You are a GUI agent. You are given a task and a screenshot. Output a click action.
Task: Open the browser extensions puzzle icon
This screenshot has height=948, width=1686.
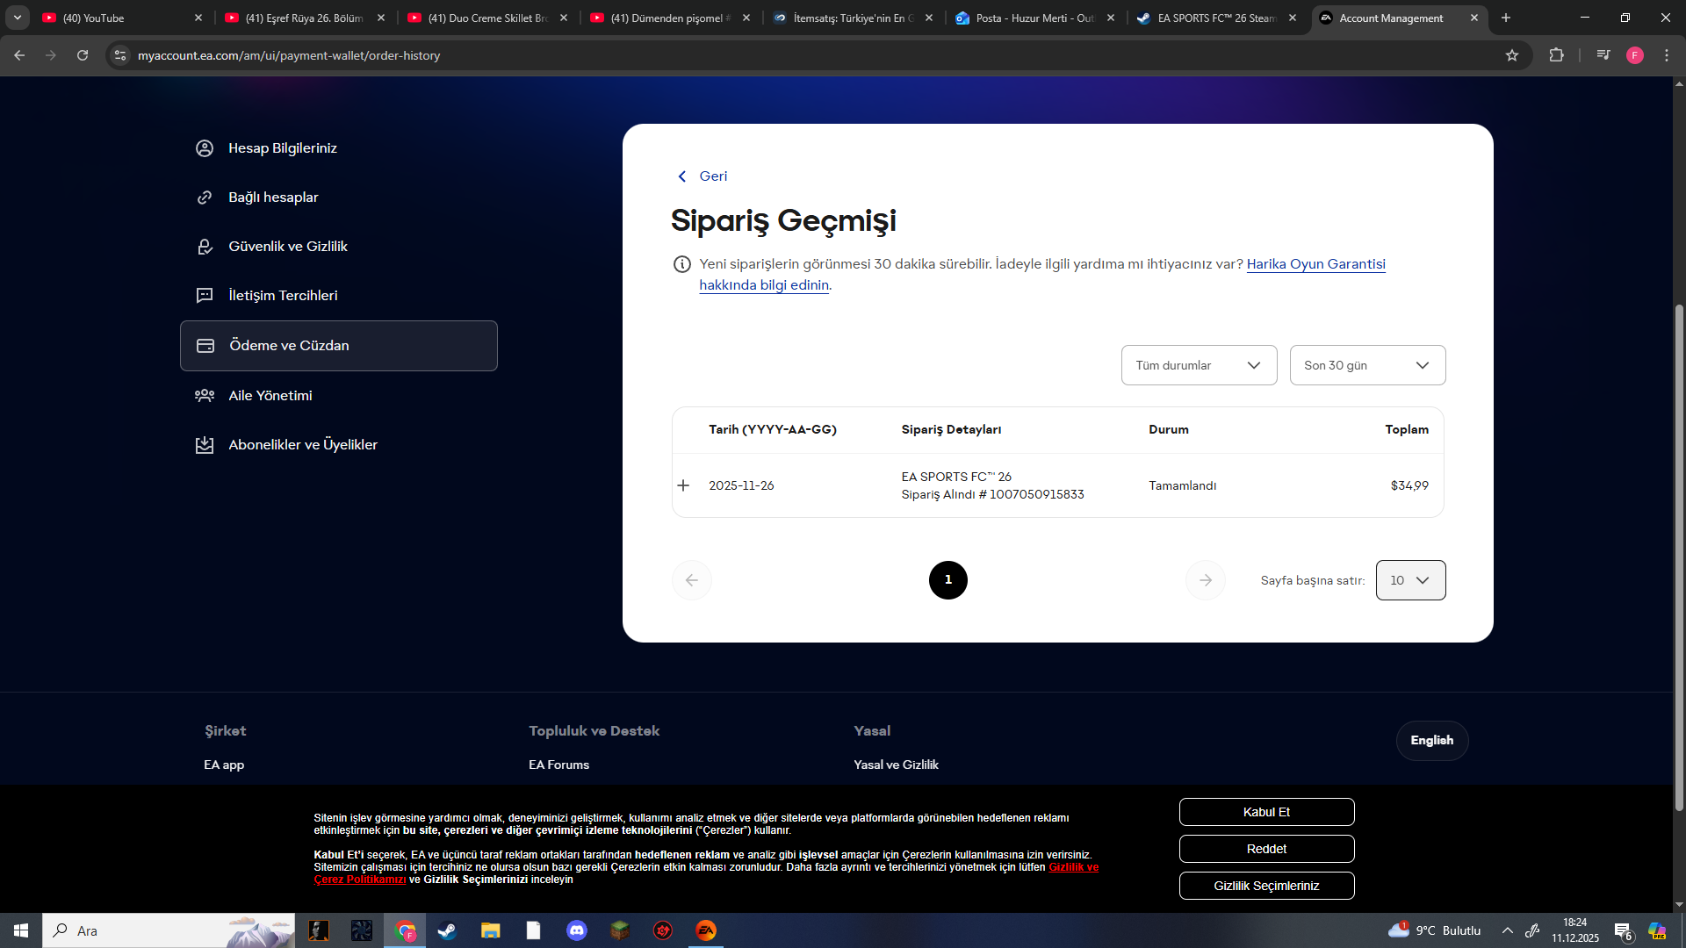(x=1556, y=55)
